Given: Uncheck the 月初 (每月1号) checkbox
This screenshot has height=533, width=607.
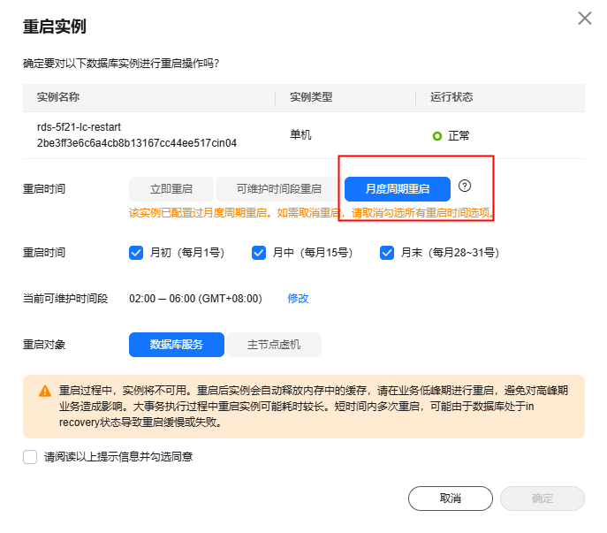Looking at the screenshot, I should pyautogui.click(x=136, y=253).
